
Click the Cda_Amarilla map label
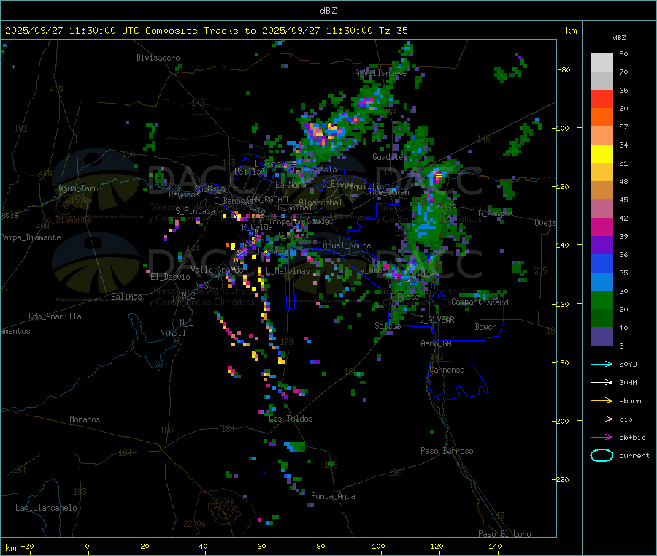[55, 316]
